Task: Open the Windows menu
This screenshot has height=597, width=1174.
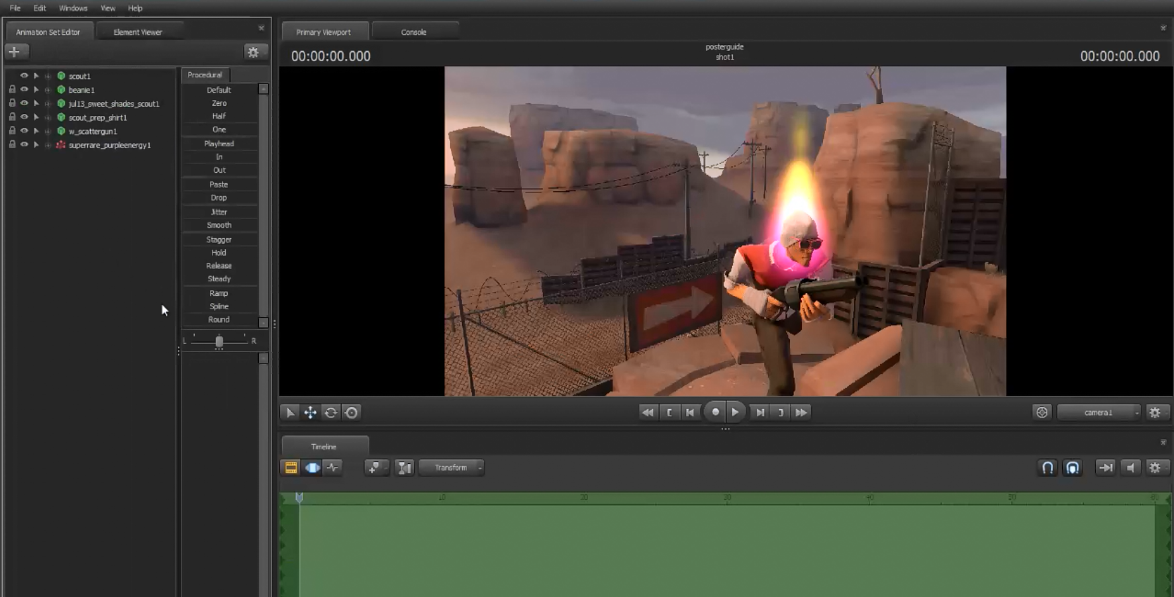Action: coord(73,8)
